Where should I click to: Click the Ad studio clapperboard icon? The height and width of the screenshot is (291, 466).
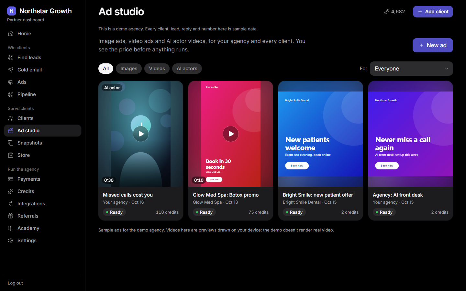click(x=11, y=131)
